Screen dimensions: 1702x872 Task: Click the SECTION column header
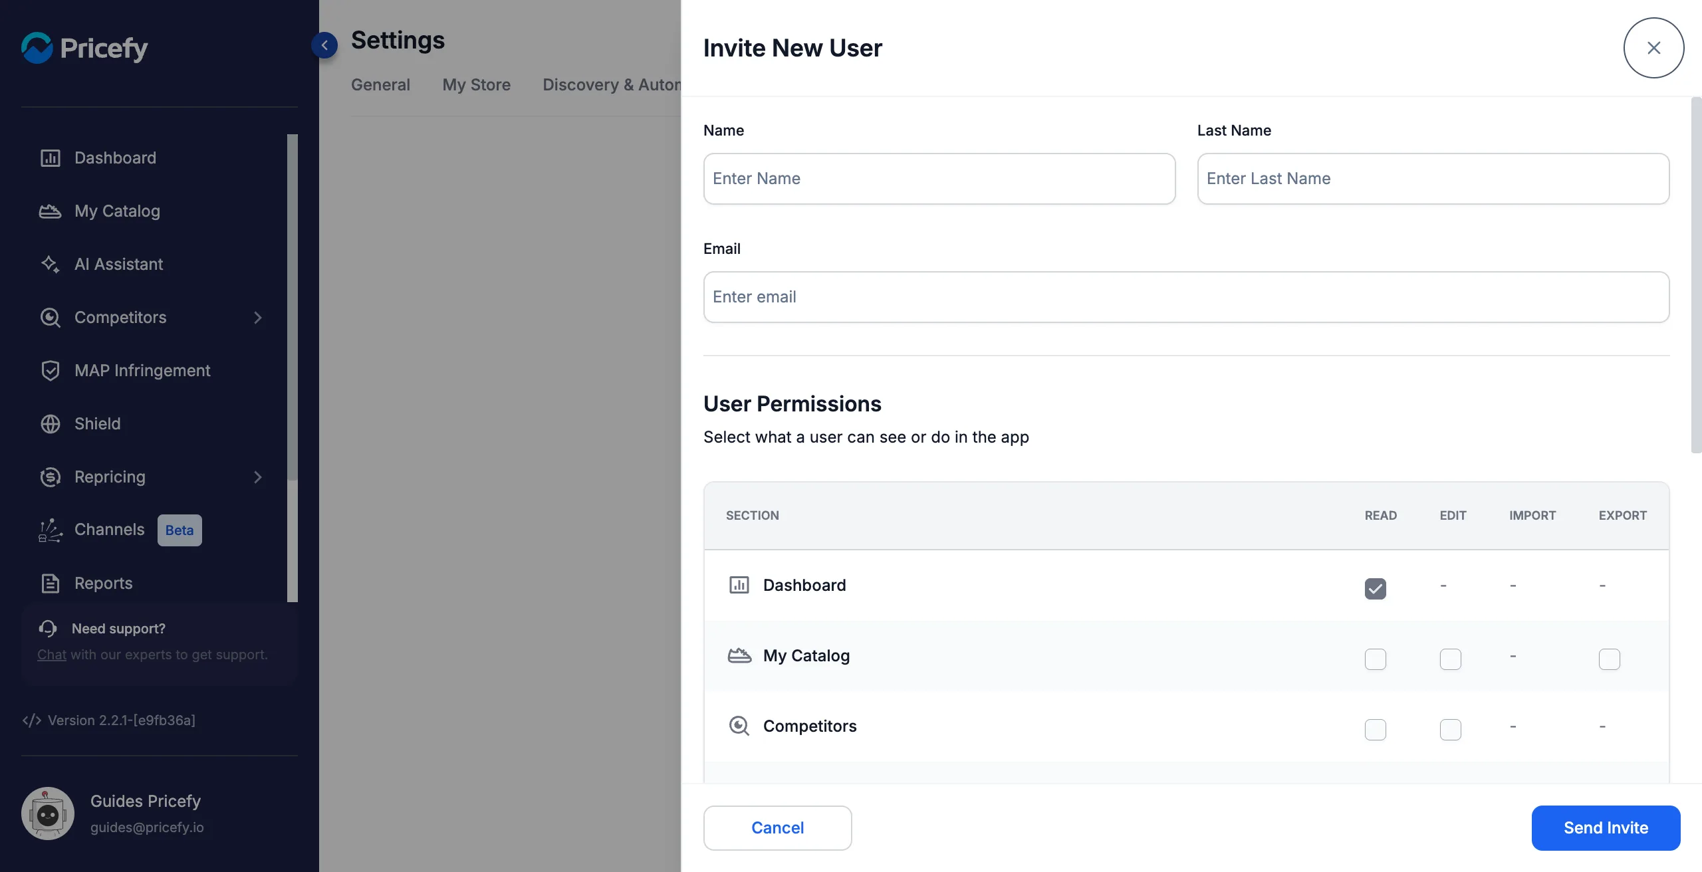753,516
